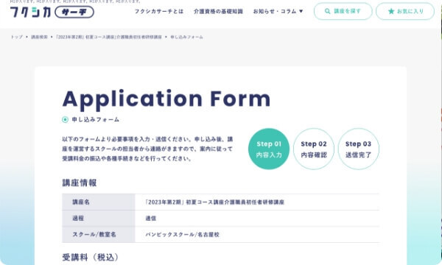Click the フクシカ サーチ logo

tap(52, 12)
